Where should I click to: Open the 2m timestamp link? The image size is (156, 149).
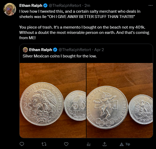pyautogui.click(x=87, y=6)
